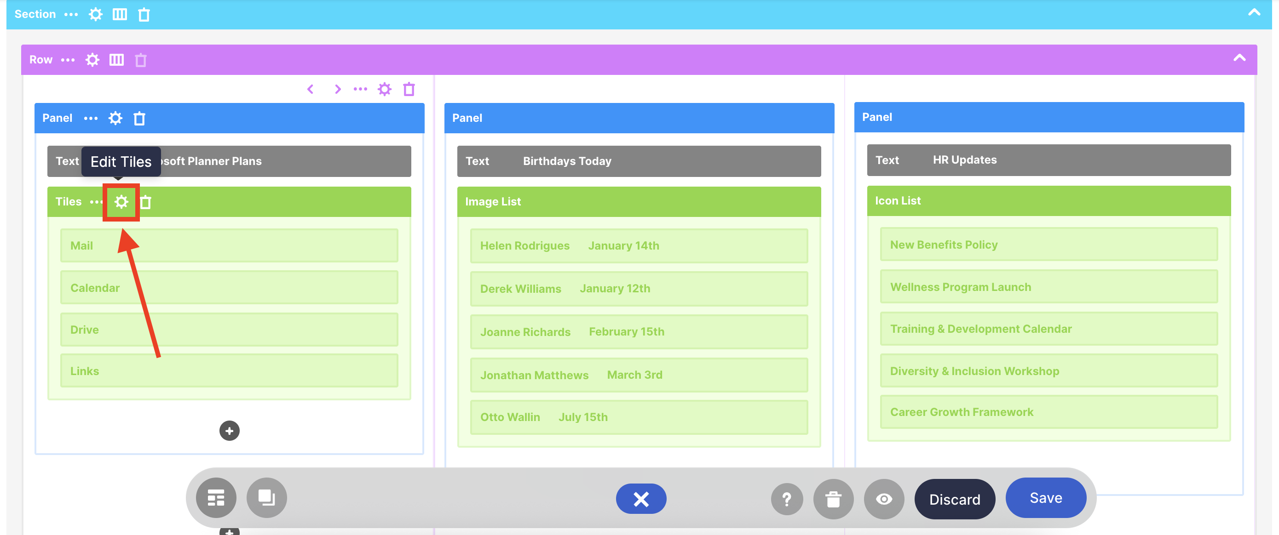Collapse the Row with chevron arrow
1279x535 pixels.
(x=1239, y=58)
